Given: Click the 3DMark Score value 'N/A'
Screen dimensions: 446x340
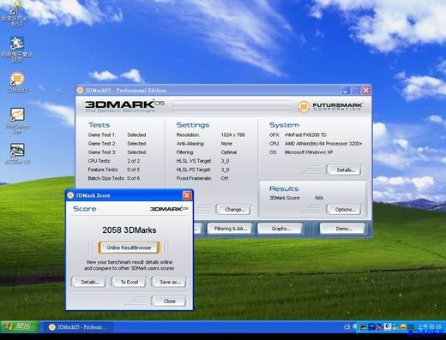Looking at the screenshot, I should tap(319, 198).
